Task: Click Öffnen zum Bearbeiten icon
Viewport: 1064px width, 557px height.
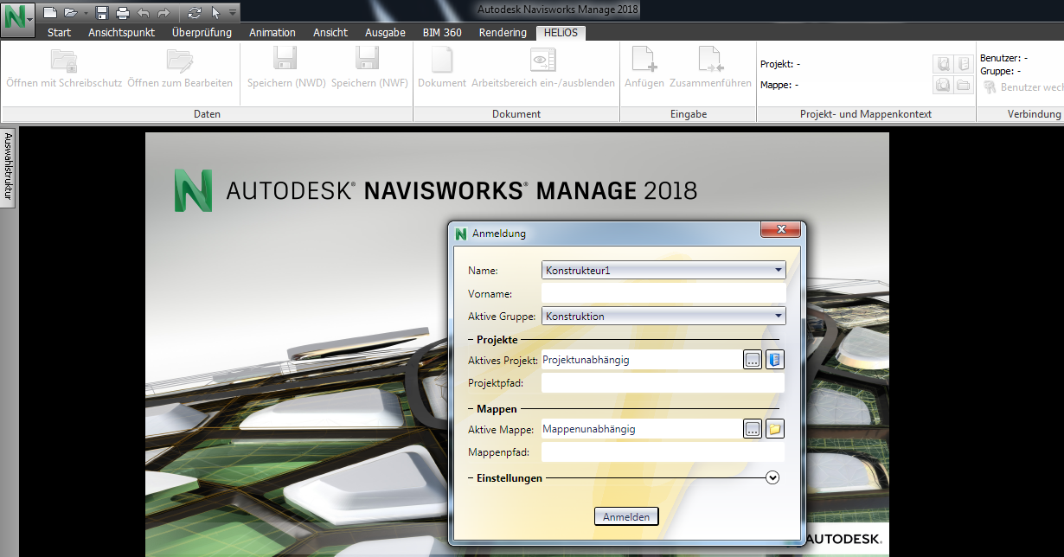Action: point(180,60)
